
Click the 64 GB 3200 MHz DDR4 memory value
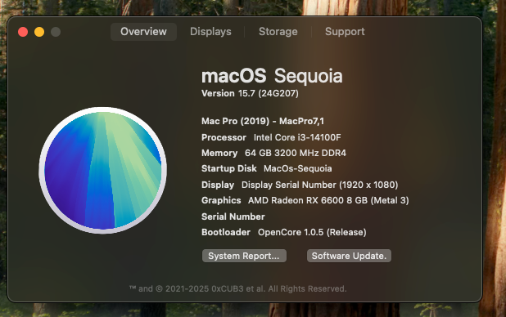click(x=296, y=153)
